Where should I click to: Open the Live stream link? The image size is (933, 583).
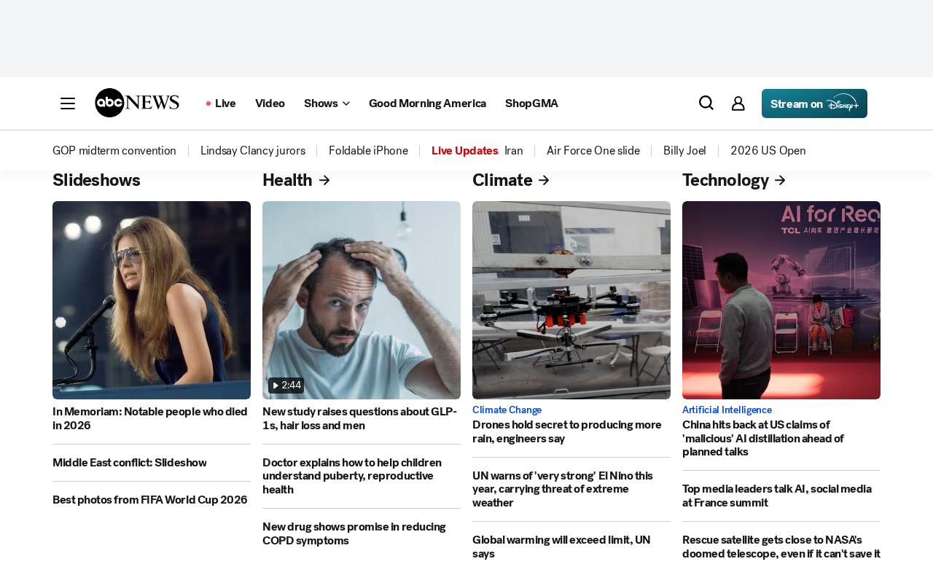click(x=221, y=103)
